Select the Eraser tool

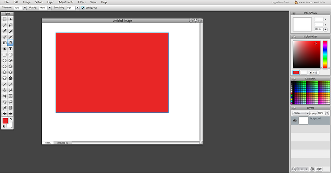pos(5,37)
